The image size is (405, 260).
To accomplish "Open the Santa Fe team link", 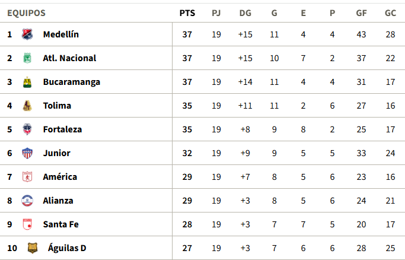I will point(61,224).
